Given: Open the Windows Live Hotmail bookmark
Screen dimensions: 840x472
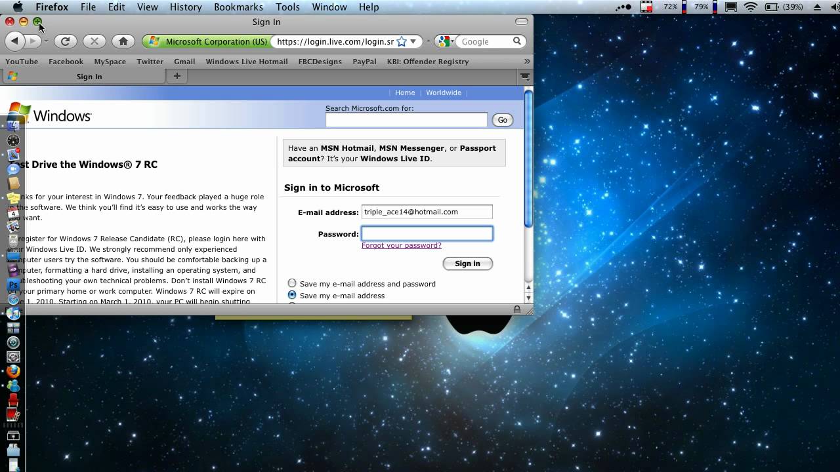Looking at the screenshot, I should pos(247,61).
